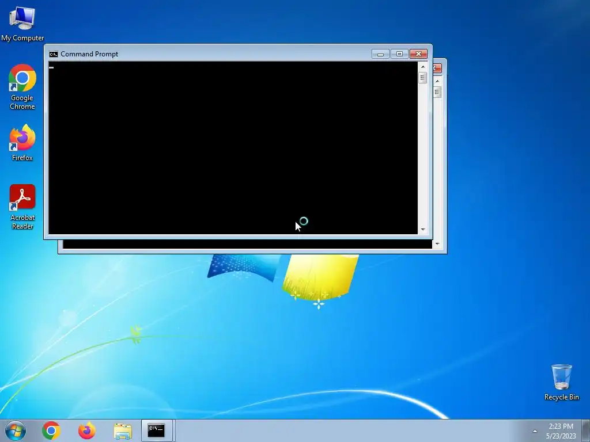Close the front Command Prompt window

coord(418,54)
